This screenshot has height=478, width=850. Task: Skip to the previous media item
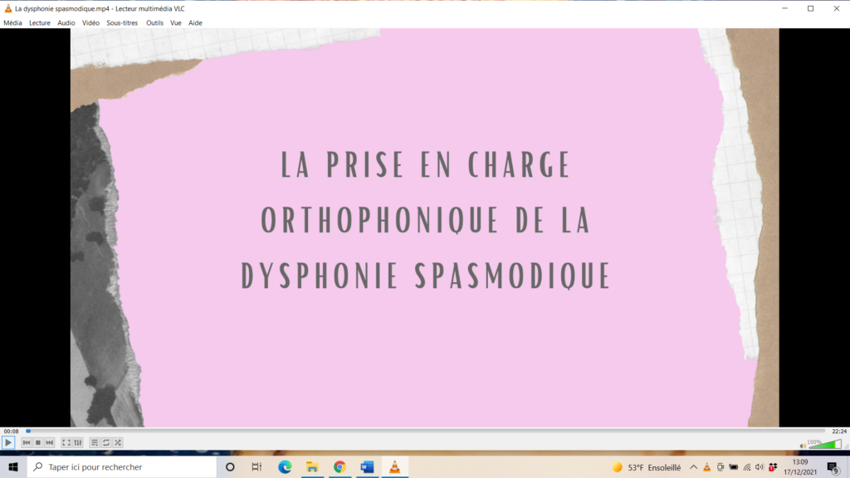pyautogui.click(x=27, y=443)
